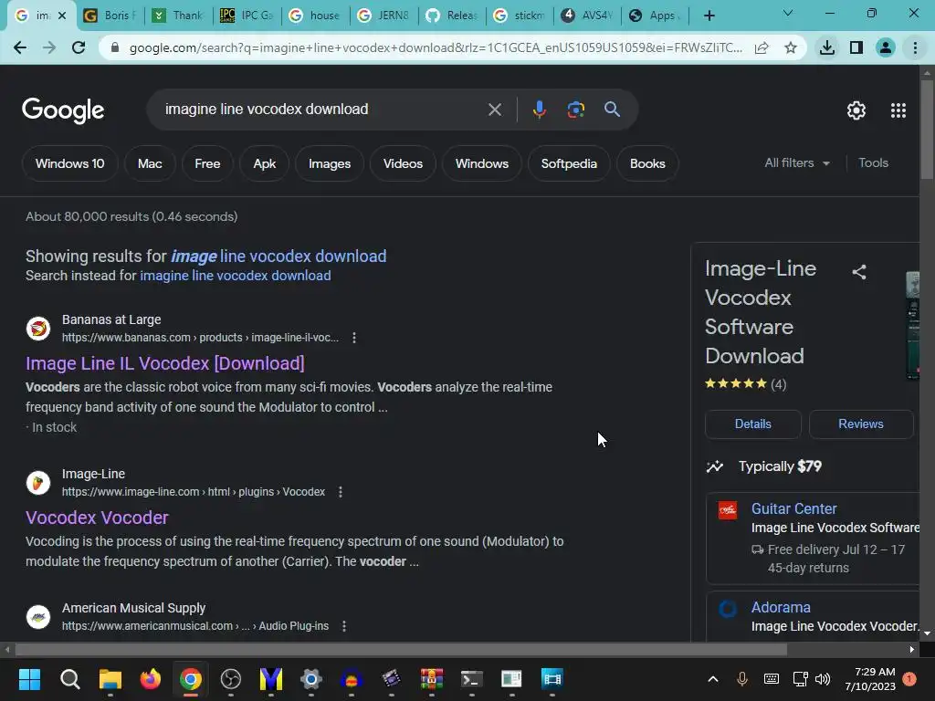Image resolution: width=935 pixels, height=701 pixels.
Task: Open the Vocodex Vocoder result link
Action: [97, 518]
